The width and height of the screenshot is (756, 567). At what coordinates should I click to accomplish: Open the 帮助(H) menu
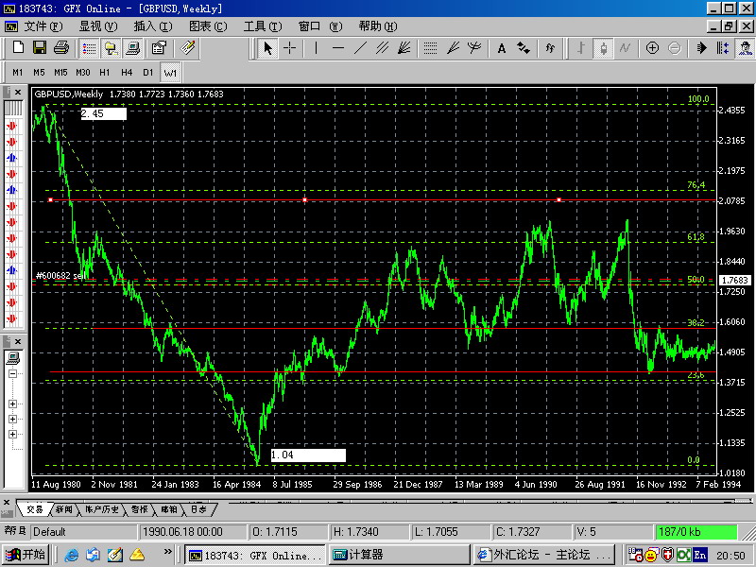[378, 26]
